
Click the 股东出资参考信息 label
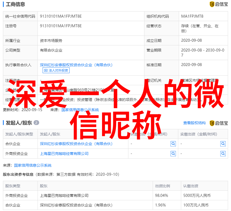point(18,174)
